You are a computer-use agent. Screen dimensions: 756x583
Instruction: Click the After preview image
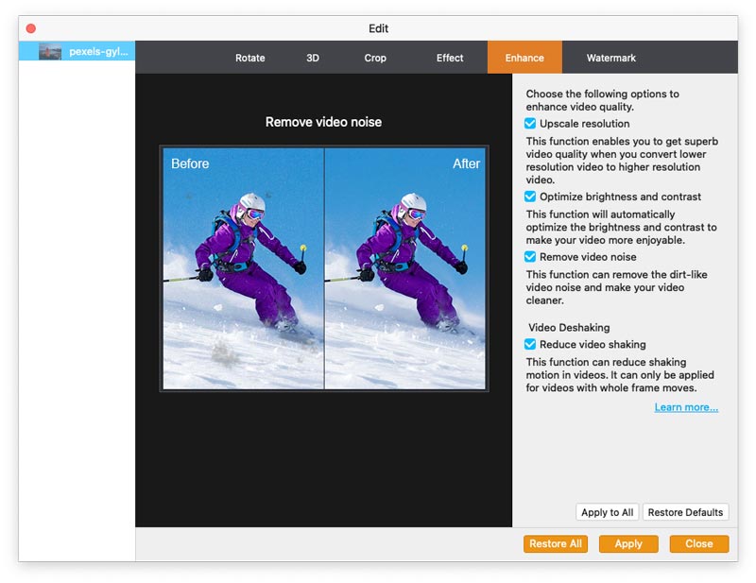coord(405,268)
